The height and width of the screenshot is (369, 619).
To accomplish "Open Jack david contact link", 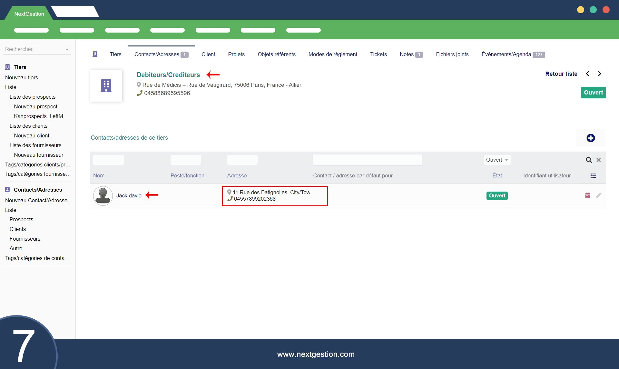I will tap(129, 196).
